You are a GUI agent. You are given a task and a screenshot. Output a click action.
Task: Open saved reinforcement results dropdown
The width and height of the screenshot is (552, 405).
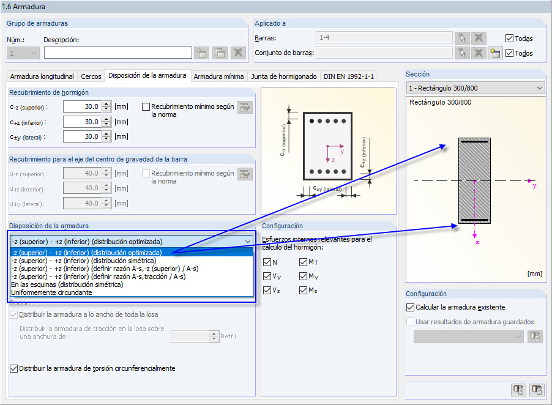[x=469, y=336]
